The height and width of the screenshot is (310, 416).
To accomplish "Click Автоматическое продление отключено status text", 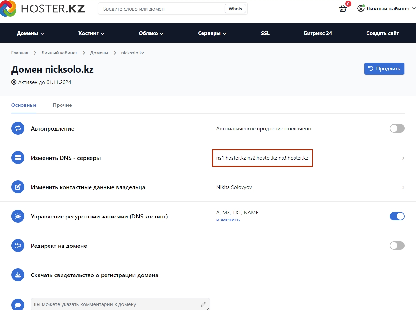I will pos(264,129).
